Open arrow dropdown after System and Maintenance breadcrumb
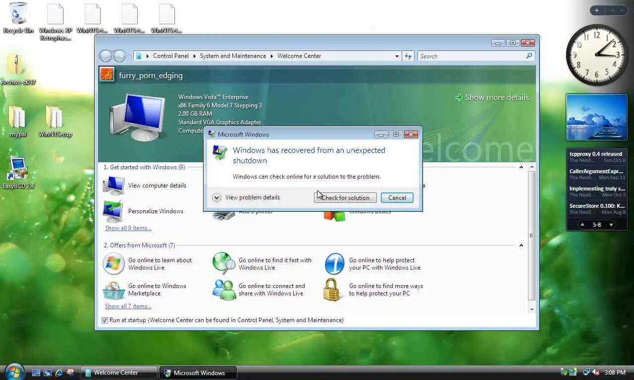634x380 pixels. (x=271, y=56)
